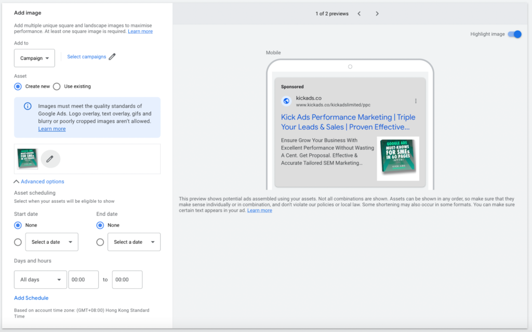This screenshot has height=332, width=532.
Task: Open the Campaign dropdown under Add to
Action: tap(34, 58)
